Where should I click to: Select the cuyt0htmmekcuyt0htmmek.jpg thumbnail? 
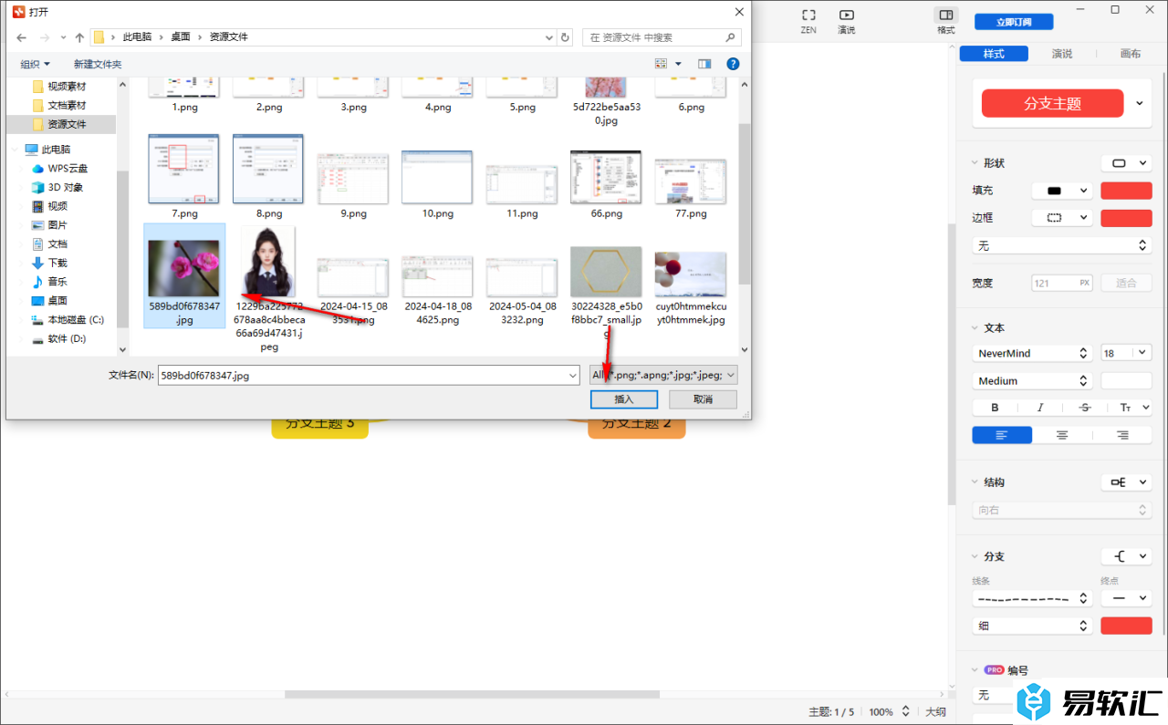(x=691, y=274)
